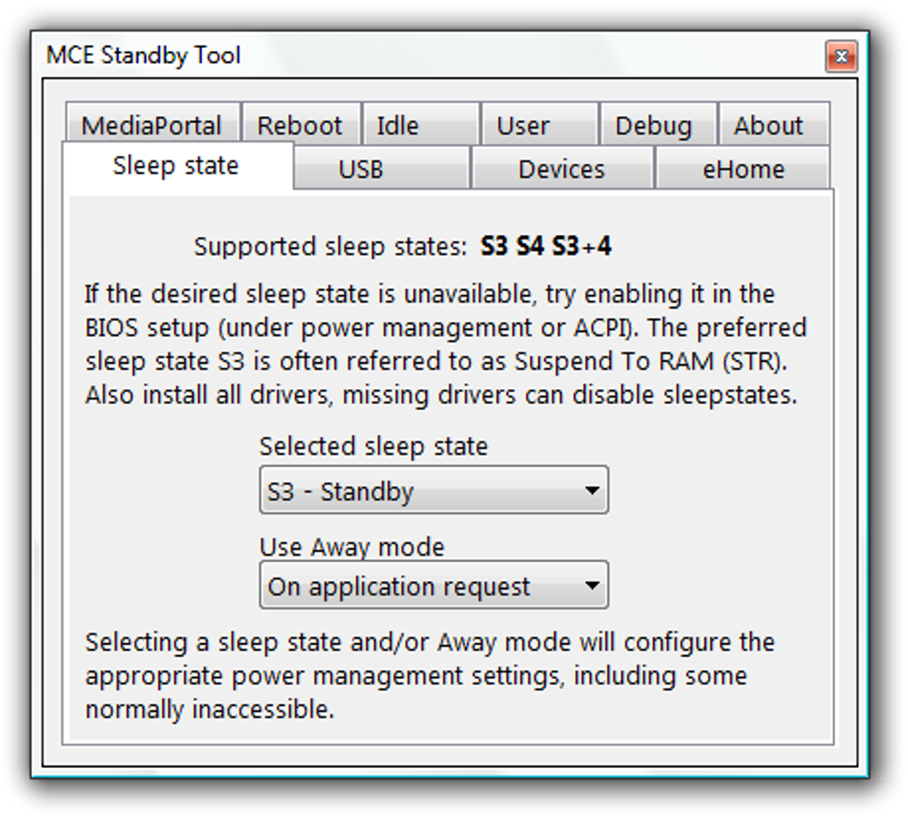This screenshot has height=817, width=908.
Task: Click the bold S3 S4 S3+4 text
Action: point(546,247)
